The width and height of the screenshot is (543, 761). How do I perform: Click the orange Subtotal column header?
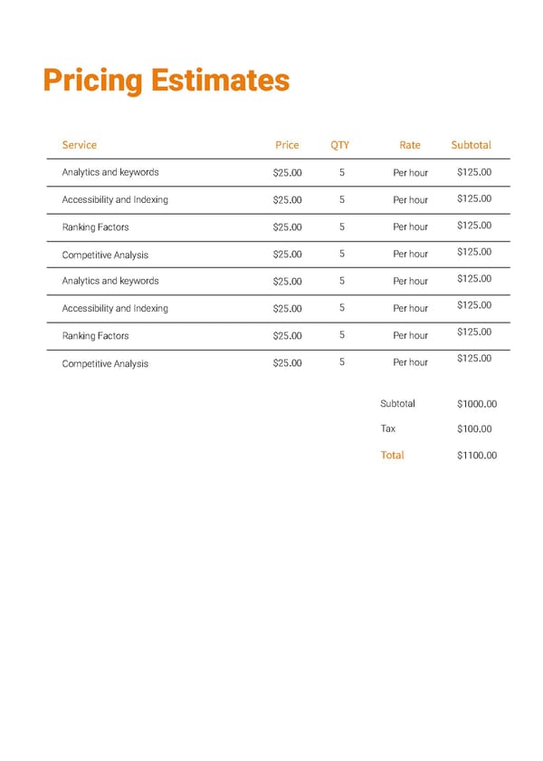click(471, 145)
